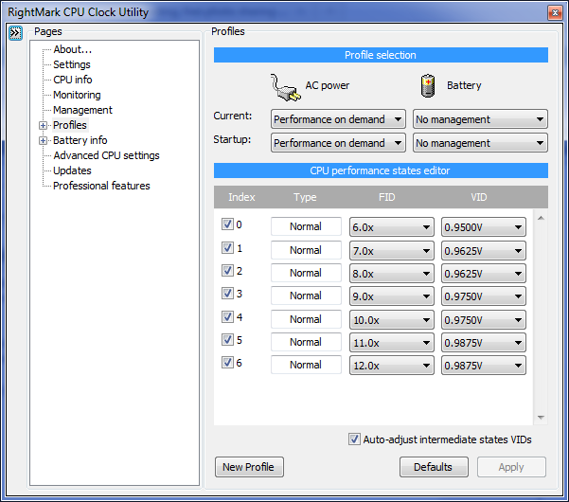Click the AC power plug icon
569x502 pixels.
pyautogui.click(x=286, y=87)
